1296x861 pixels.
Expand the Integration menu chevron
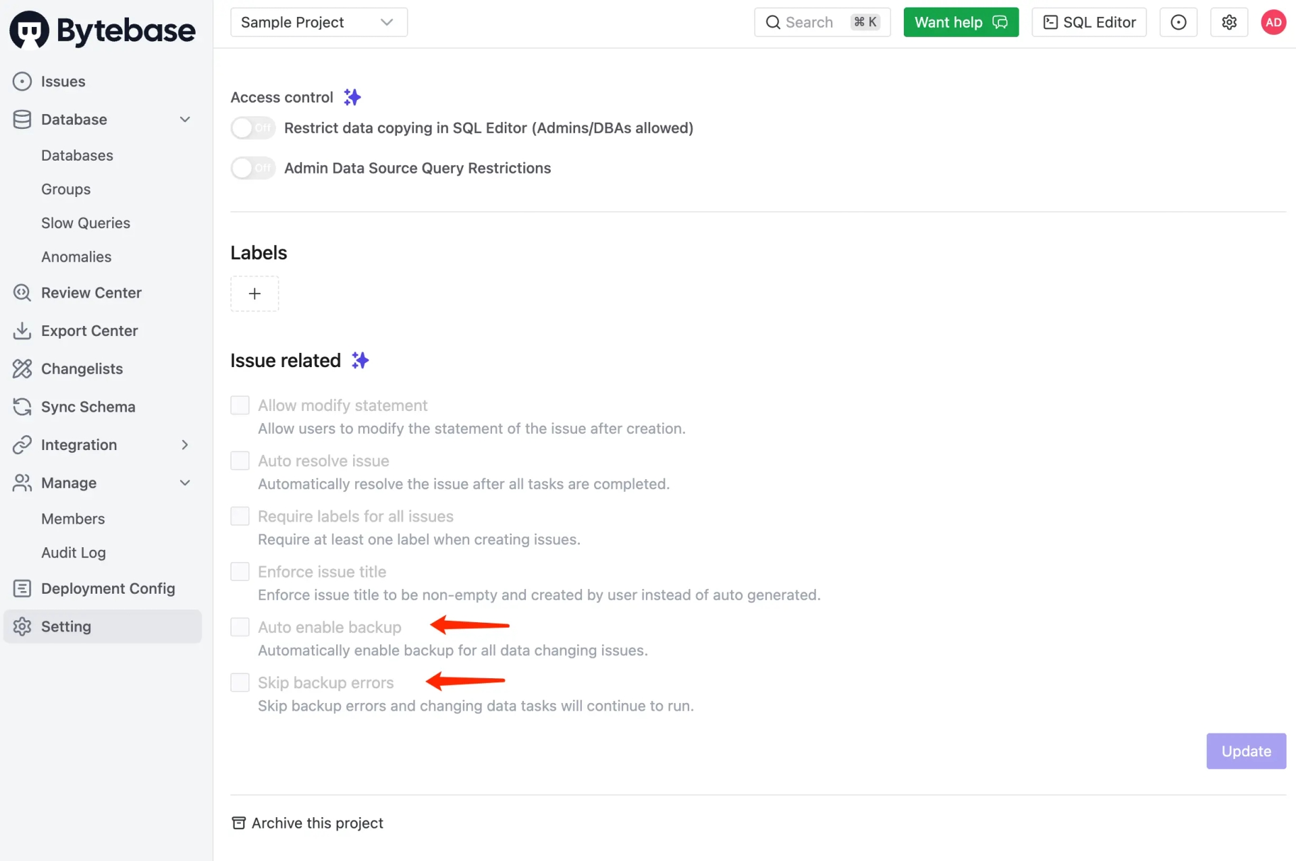(x=185, y=445)
